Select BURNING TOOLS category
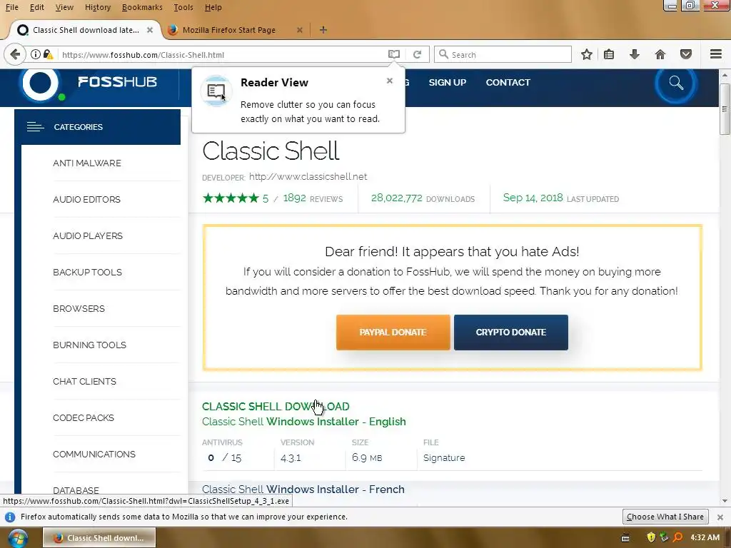The height and width of the screenshot is (548, 731). click(89, 345)
